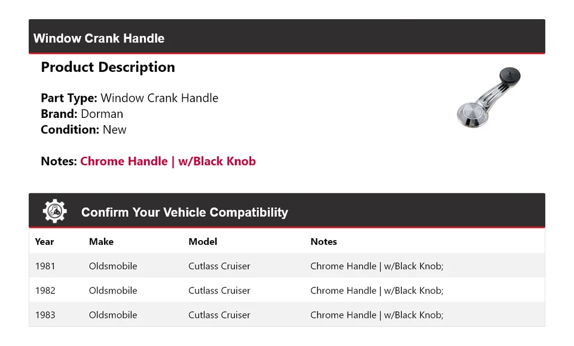The height and width of the screenshot is (346, 574).
Task: Click Oldsmobile in the 1981 row
Action: [113, 266]
